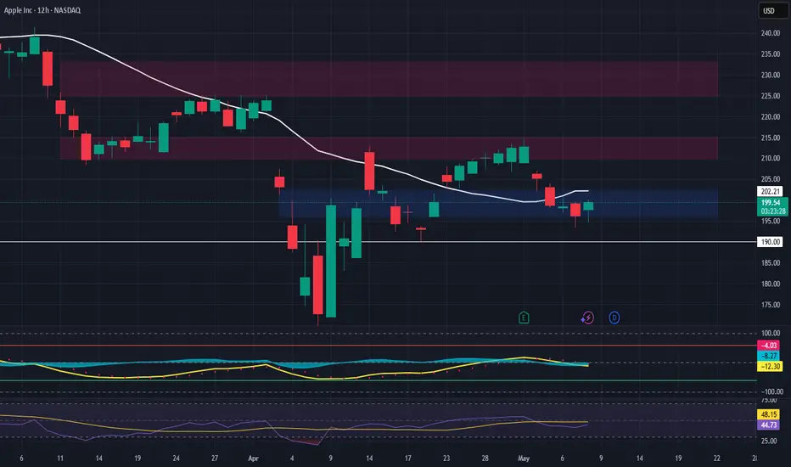Click the purple lightning event icon

tap(587, 318)
